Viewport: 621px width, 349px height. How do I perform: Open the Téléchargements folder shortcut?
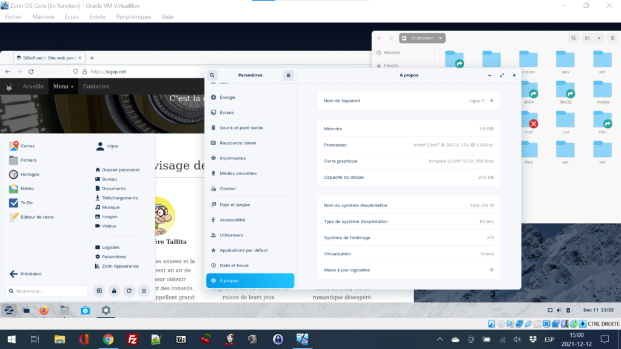click(119, 198)
